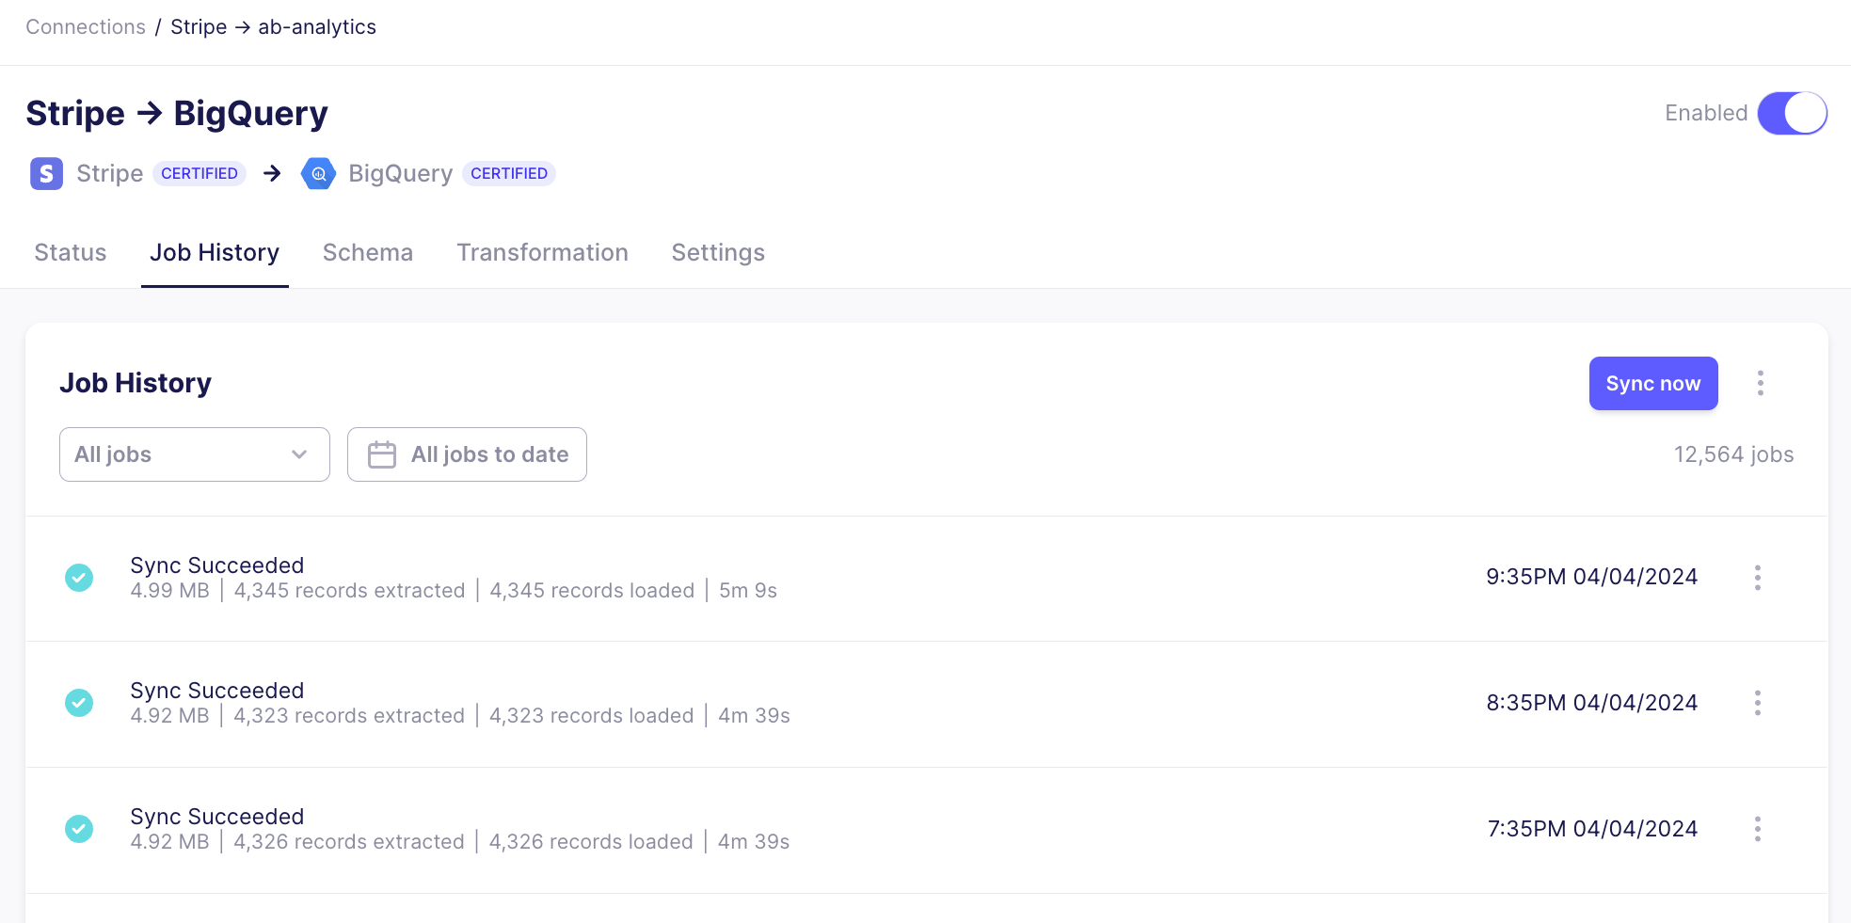The image size is (1851, 923).
Task: Open the All jobs to date picker
Action: [467, 454]
